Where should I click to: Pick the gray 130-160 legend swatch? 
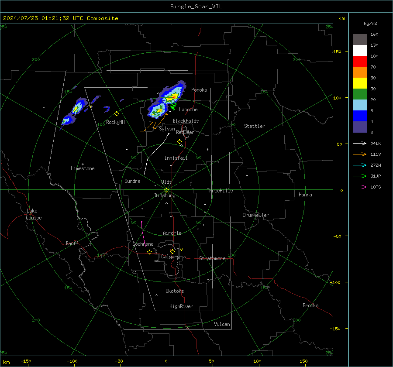coord(360,40)
